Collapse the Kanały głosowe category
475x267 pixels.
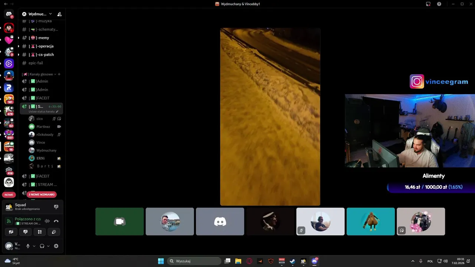[39, 74]
